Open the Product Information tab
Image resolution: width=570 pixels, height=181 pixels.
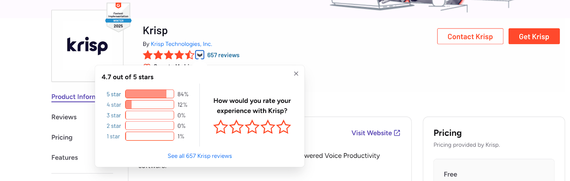coord(73,97)
